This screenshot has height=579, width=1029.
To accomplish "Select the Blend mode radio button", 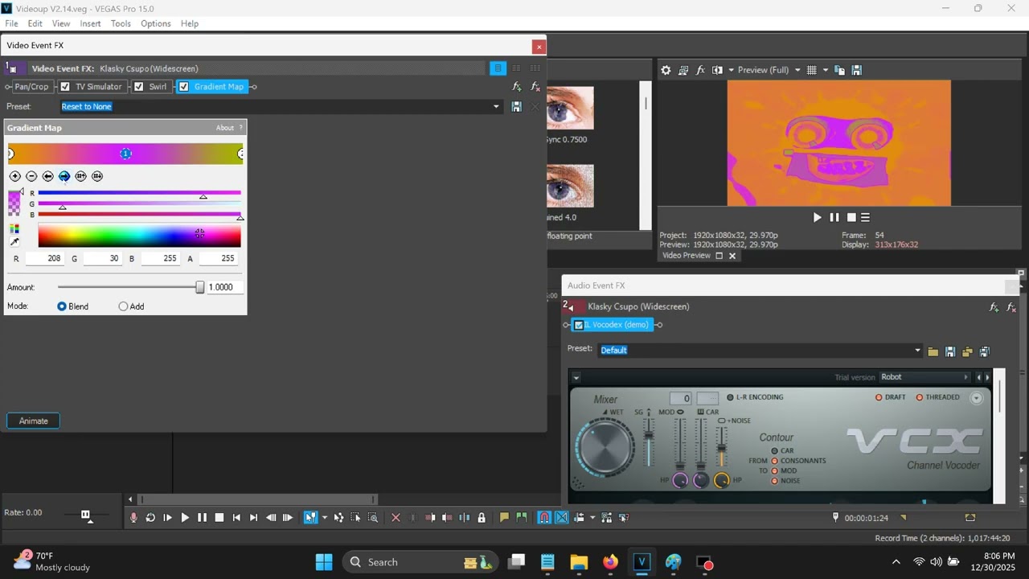I will (x=62, y=306).
